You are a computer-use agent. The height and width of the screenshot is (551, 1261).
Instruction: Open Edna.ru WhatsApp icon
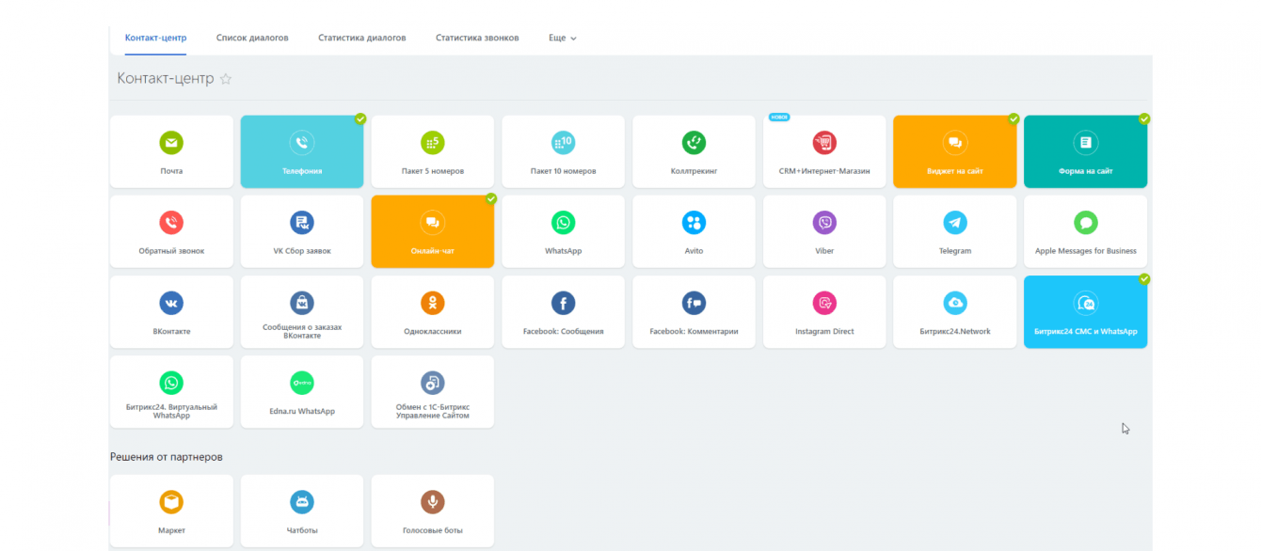[x=302, y=383]
